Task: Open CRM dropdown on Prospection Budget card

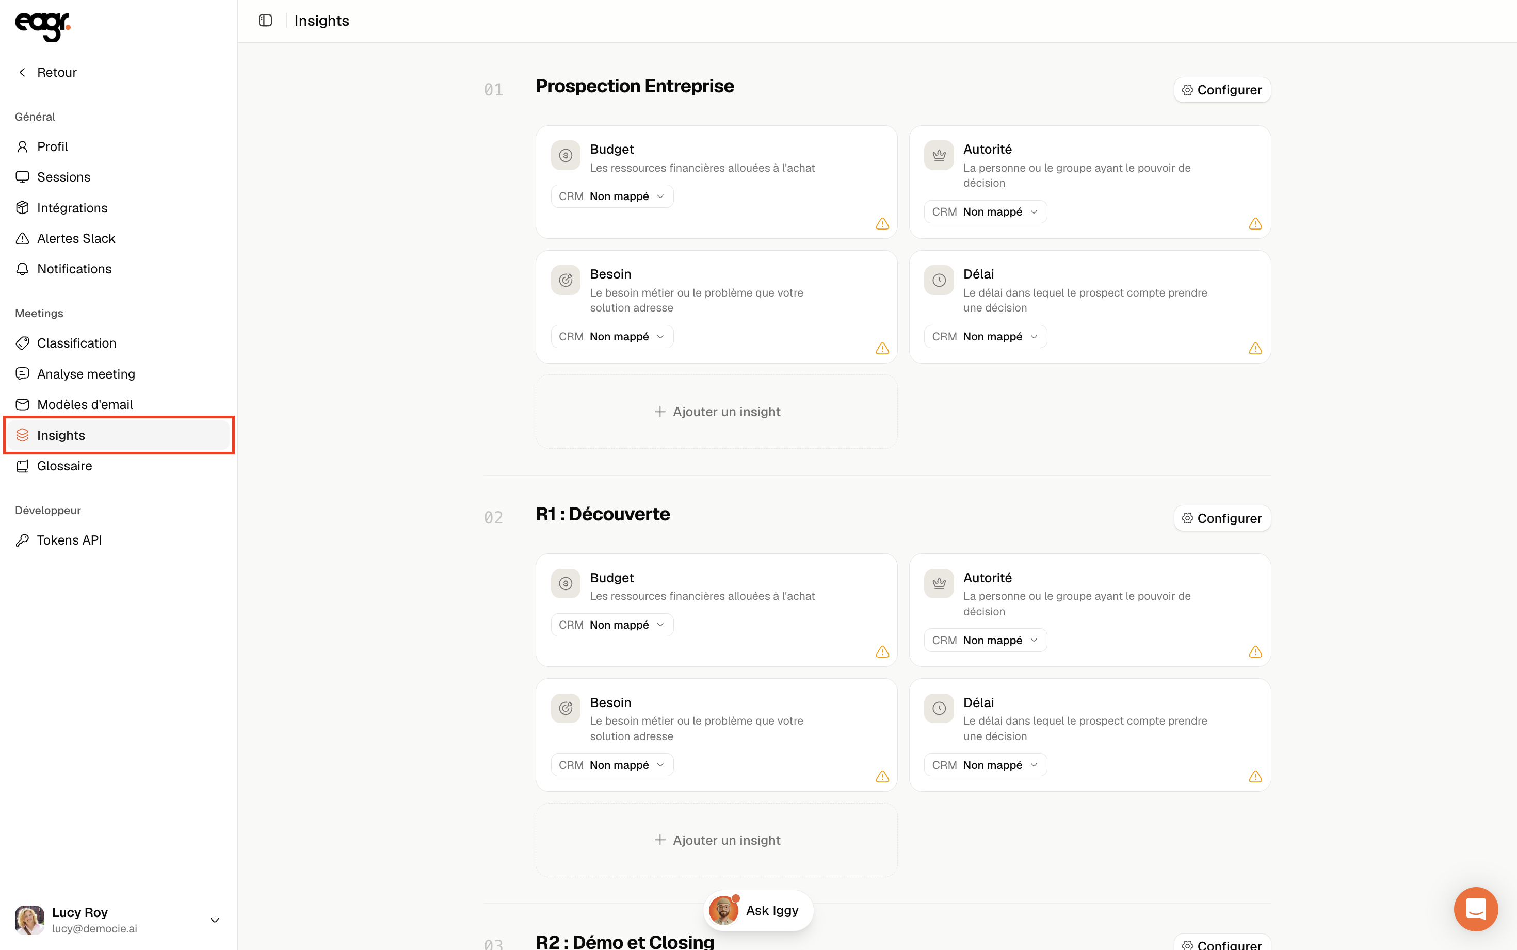Action: click(x=612, y=196)
